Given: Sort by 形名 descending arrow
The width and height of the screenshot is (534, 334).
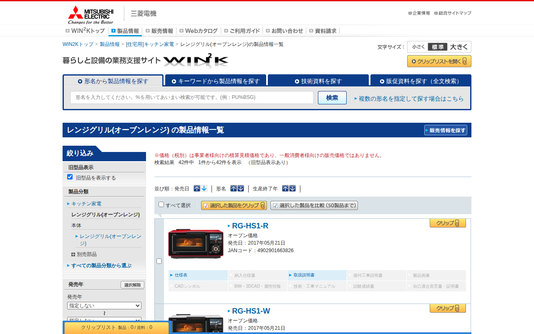Looking at the screenshot, I should (x=241, y=189).
